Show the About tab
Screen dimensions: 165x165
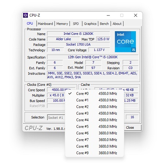[x=117, y=24]
